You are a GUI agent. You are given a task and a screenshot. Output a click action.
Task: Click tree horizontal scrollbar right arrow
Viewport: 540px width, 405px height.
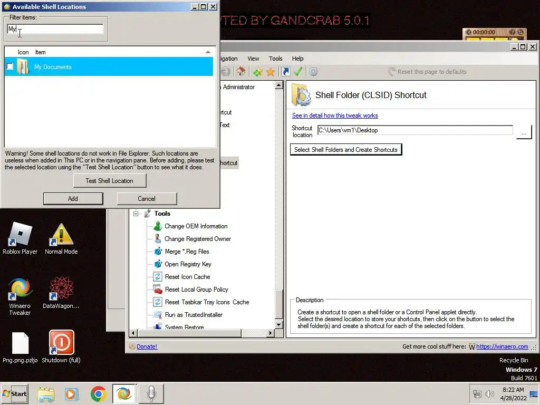[271, 333]
